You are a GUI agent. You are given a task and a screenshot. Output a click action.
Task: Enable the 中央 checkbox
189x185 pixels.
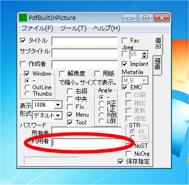point(70,99)
